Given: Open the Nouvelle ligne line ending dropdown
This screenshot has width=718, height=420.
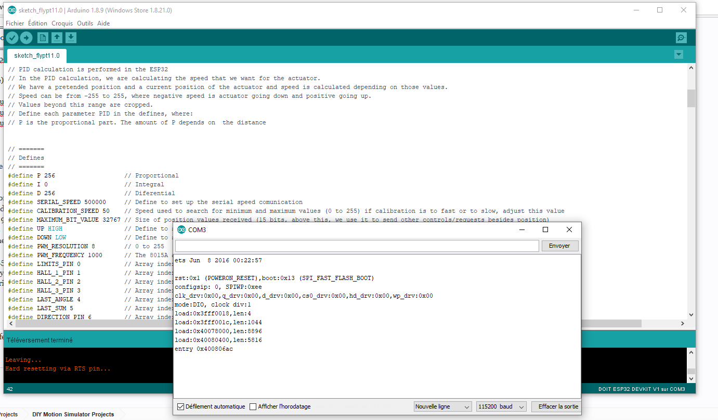Looking at the screenshot, I should [442, 406].
